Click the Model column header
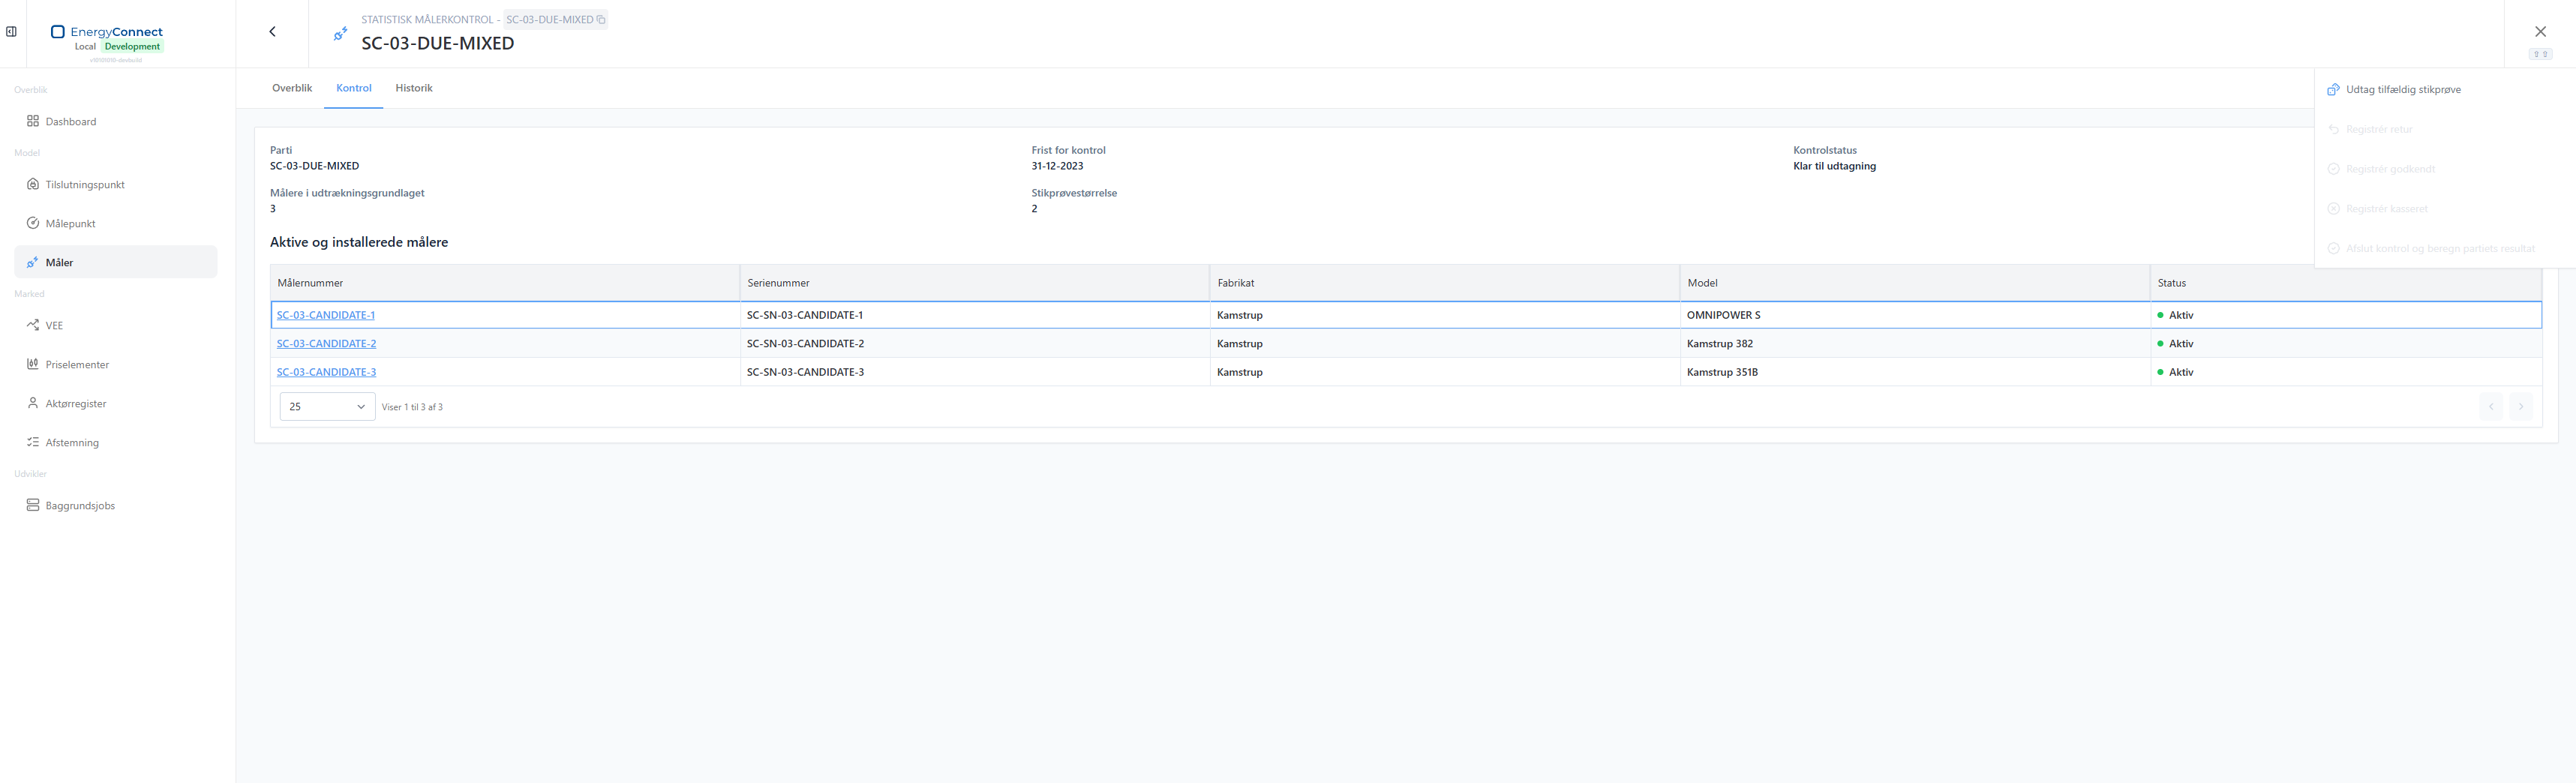 (1915, 283)
